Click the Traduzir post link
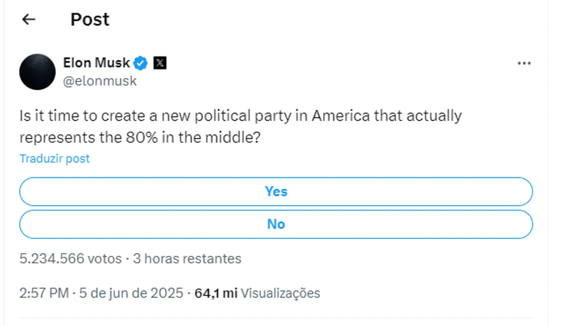 (55, 158)
